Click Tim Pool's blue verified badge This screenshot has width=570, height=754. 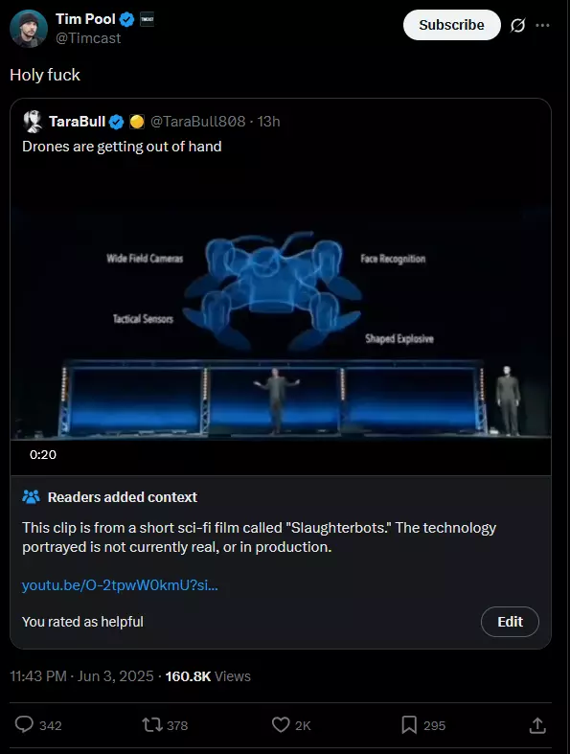coord(127,19)
